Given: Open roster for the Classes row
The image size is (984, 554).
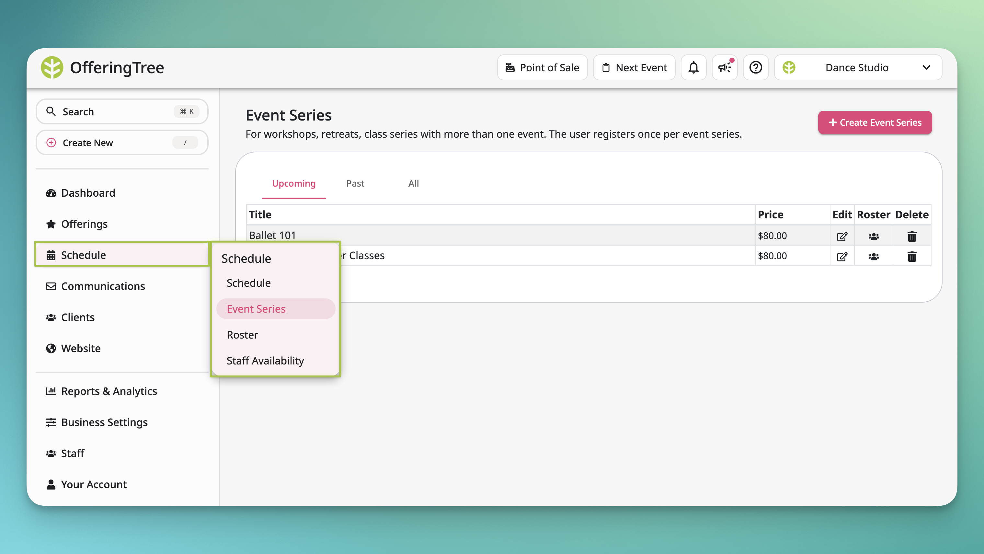Looking at the screenshot, I should 874,256.
